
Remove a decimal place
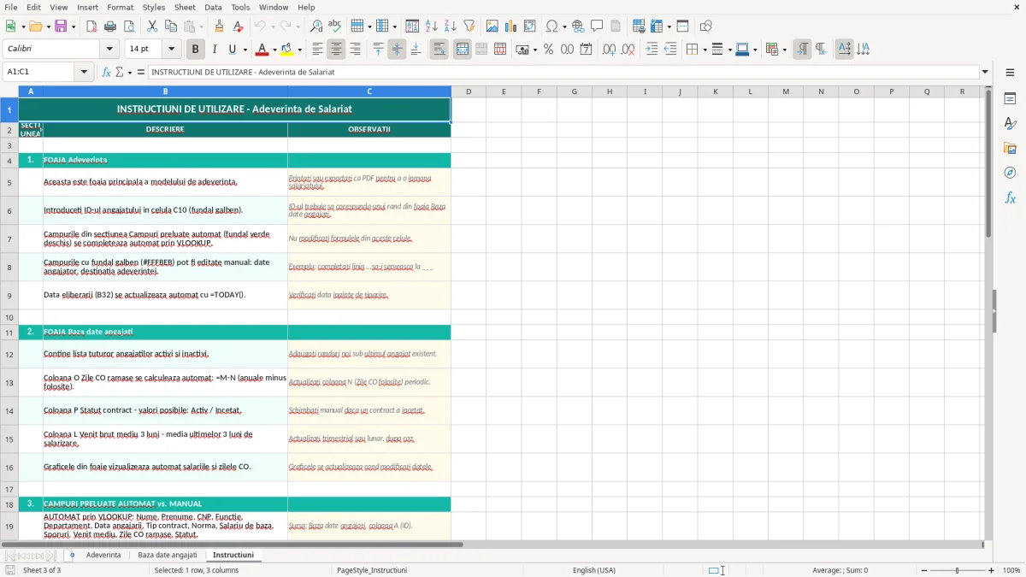628,50
